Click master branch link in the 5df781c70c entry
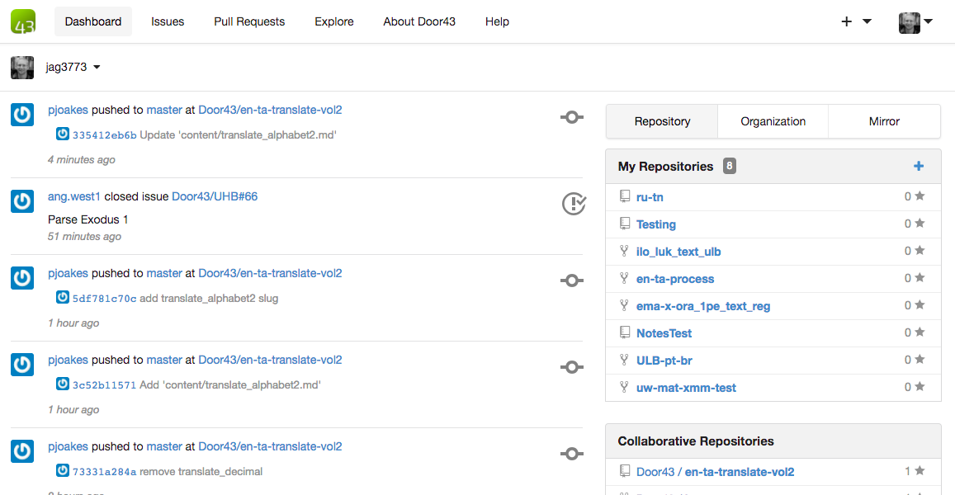Screen dimensions: 955x495 [x=163, y=273]
